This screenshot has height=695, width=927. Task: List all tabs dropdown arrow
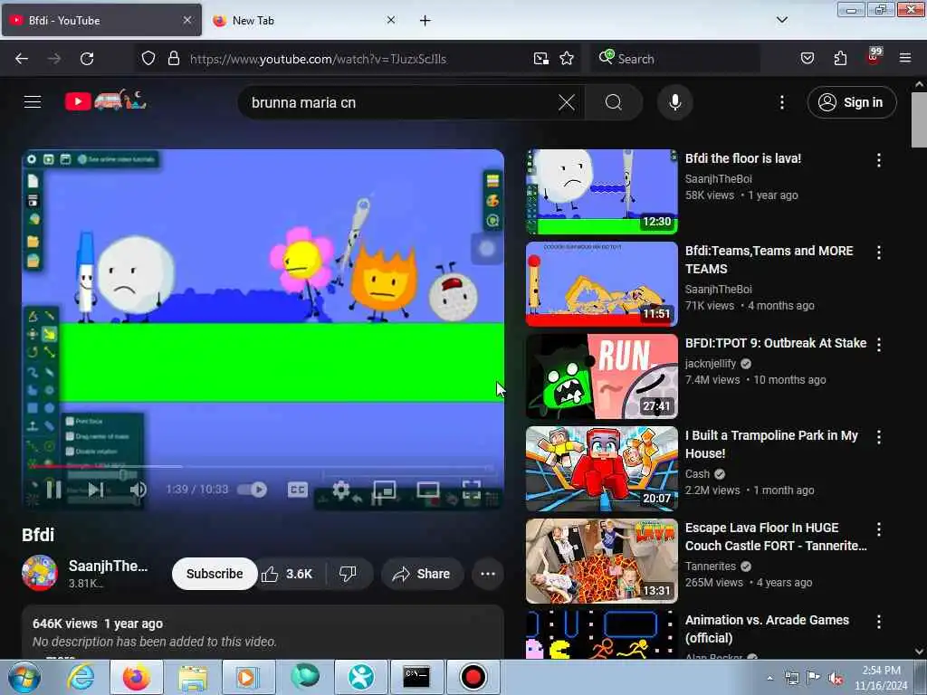click(x=781, y=20)
